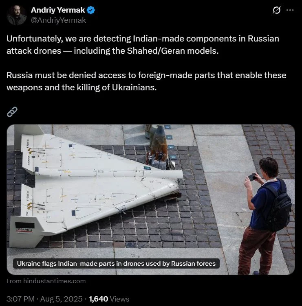The image size is (302, 306).
Task: Open the 'From hindustantimes.com' source link
Action: [x=46, y=281]
